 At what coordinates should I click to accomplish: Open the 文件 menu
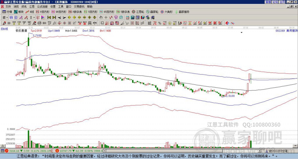pos(8,7)
